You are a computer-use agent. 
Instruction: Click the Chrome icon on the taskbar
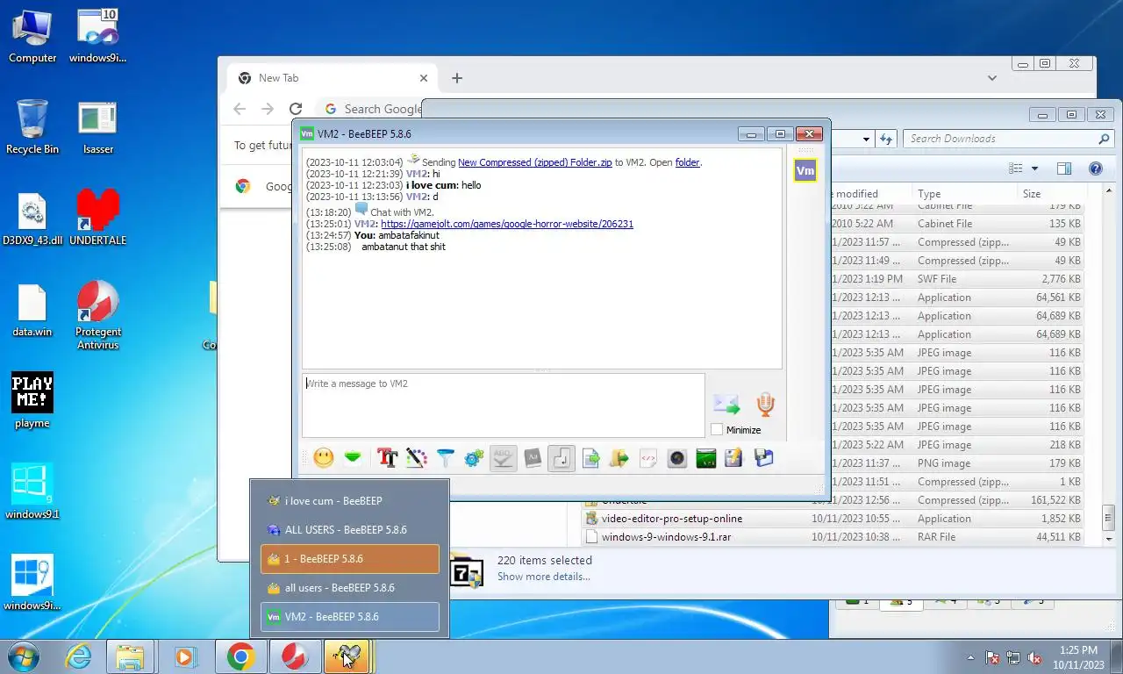click(x=240, y=656)
